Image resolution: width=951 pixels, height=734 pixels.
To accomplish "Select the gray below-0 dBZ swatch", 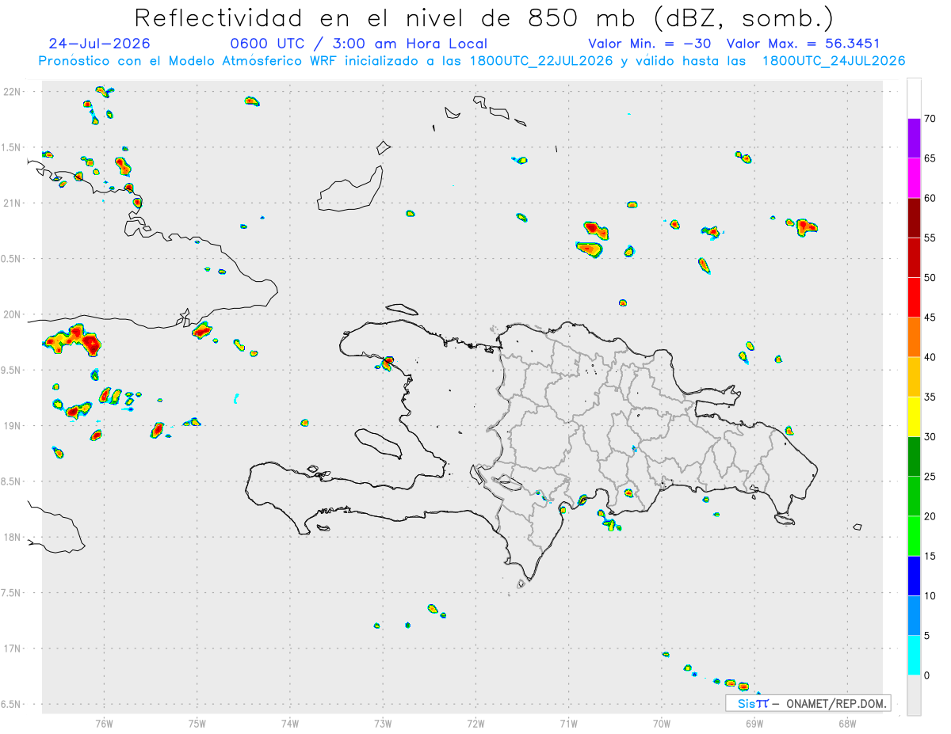I will pos(914,695).
